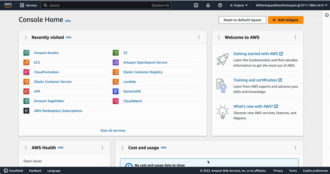Click the lightbulb What's new icon

coord(222,112)
